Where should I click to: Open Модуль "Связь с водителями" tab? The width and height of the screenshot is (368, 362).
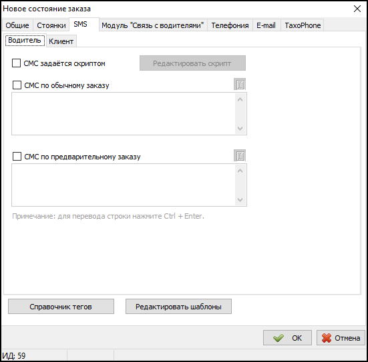point(153,25)
